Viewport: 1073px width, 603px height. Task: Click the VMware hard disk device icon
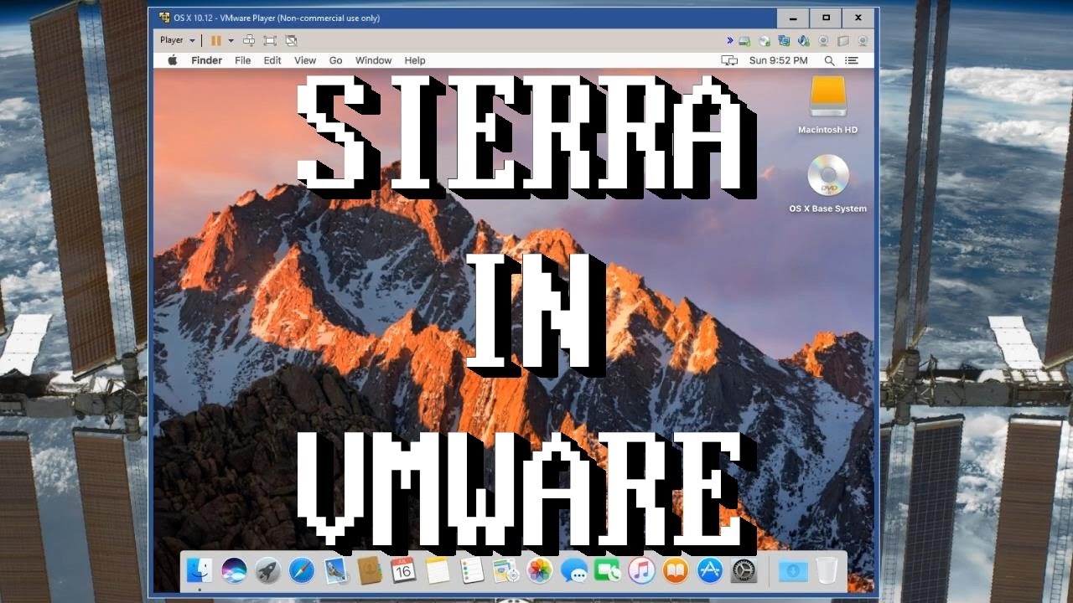pos(744,40)
